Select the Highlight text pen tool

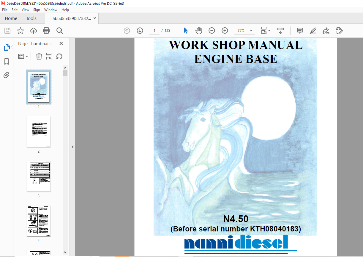(313, 31)
